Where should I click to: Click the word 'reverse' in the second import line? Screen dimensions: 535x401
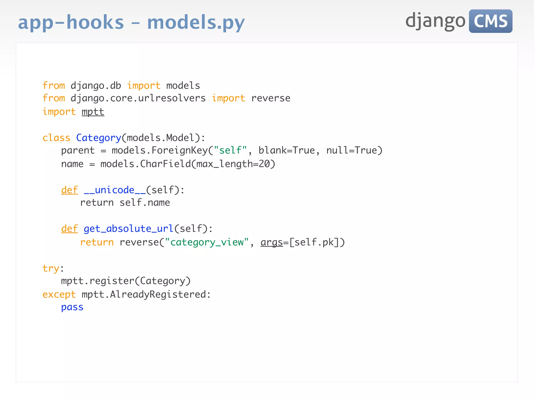pos(271,98)
